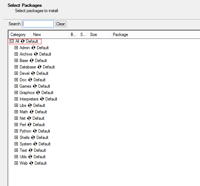Cycle install state for Games category
Image resolution: width=200 pixels, height=186 pixels.
point(35,86)
